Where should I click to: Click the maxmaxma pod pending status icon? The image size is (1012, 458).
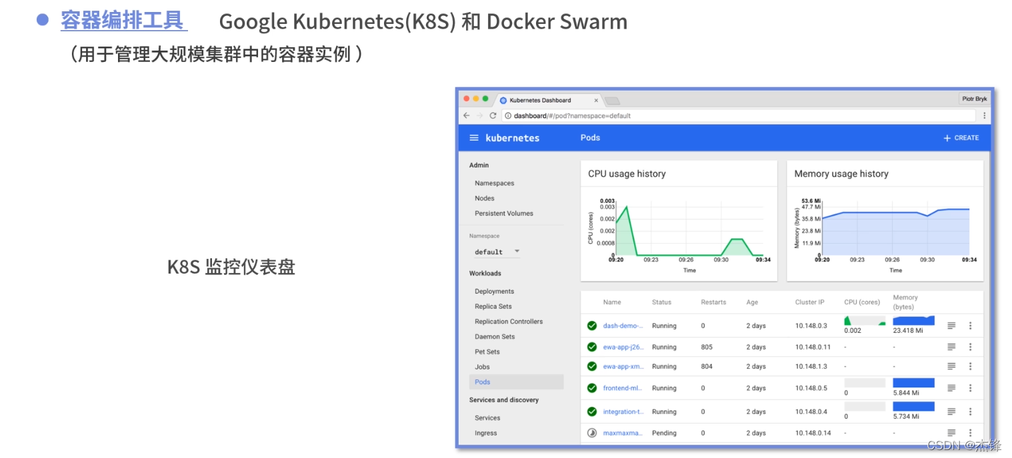pyautogui.click(x=591, y=433)
